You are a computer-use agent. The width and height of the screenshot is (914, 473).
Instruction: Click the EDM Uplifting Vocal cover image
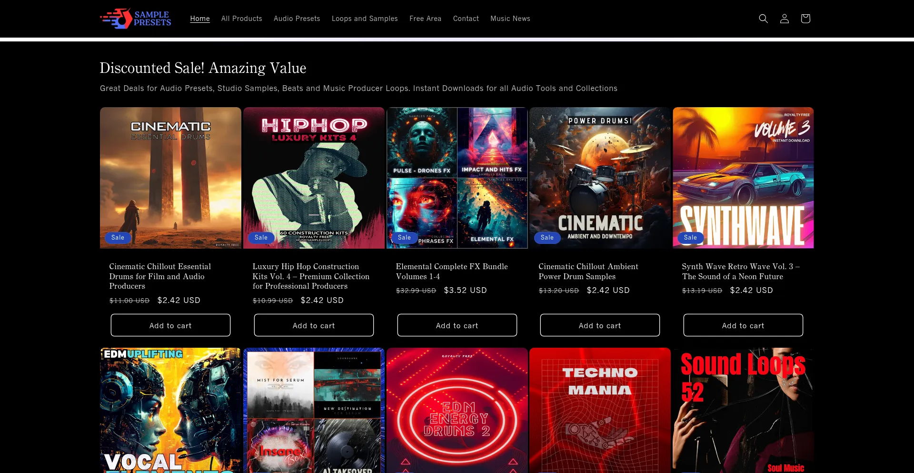click(x=170, y=410)
